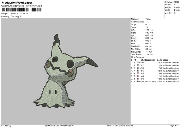Click 'Madeira Classic 40' in row 5520
Viewport: 181px width, 128px height.
pyautogui.click(x=171, y=82)
